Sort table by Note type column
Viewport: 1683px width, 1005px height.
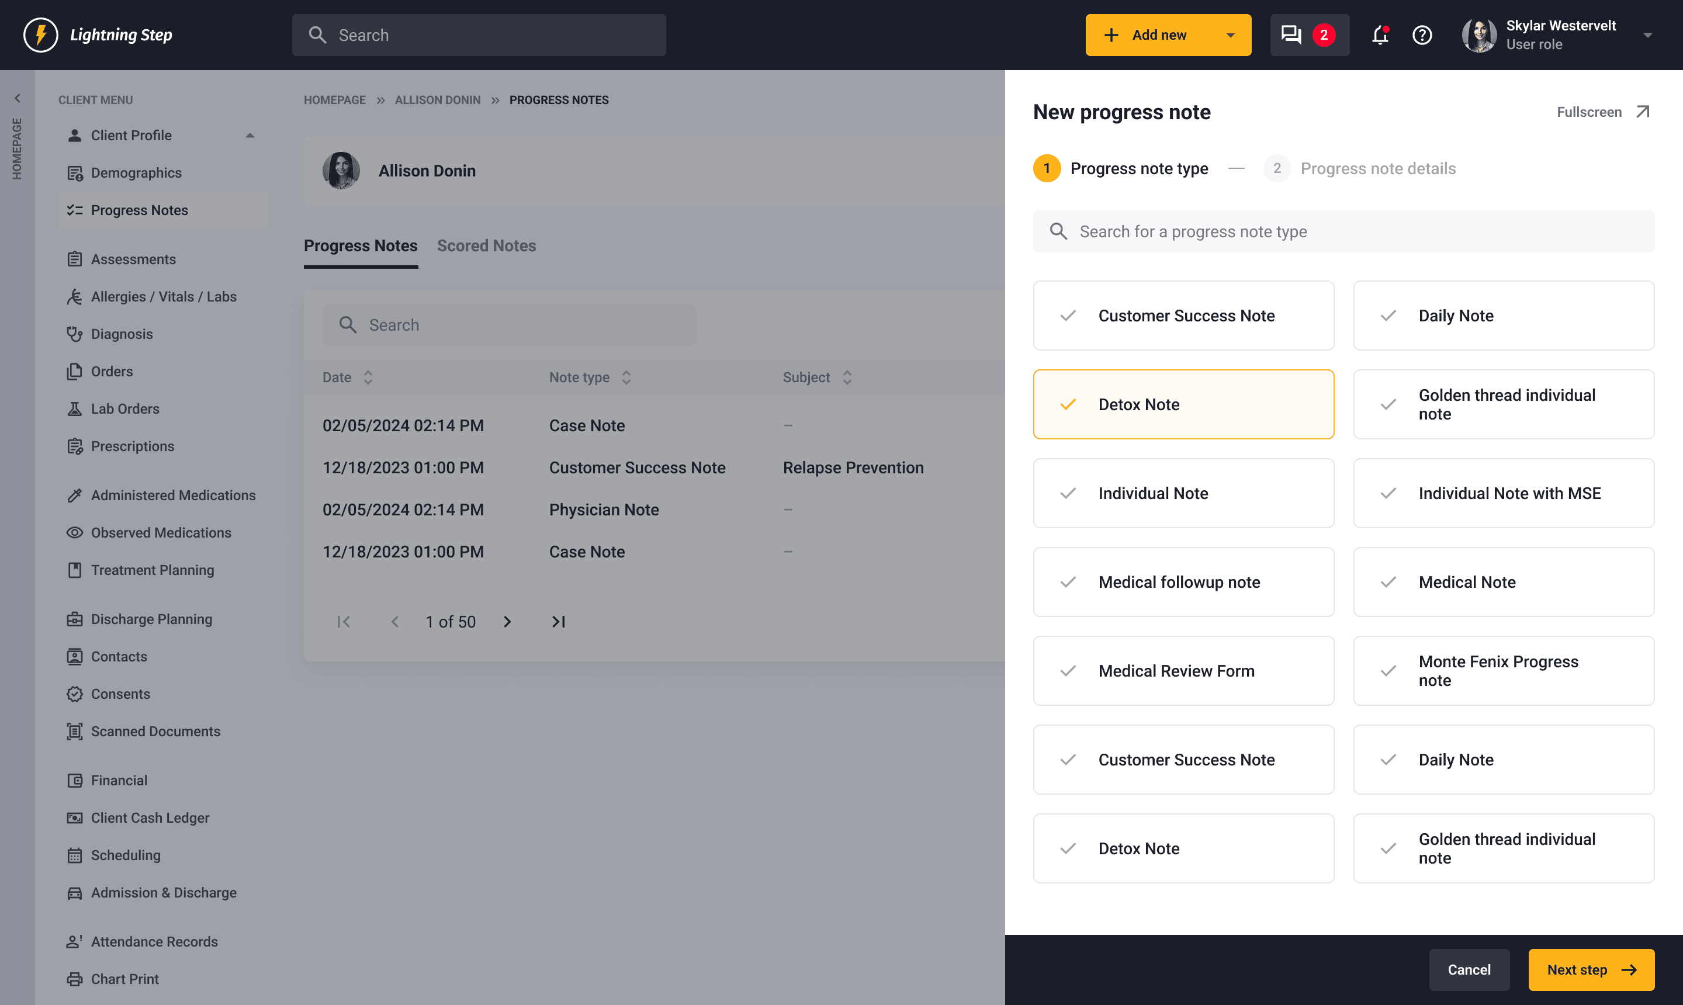coord(626,377)
